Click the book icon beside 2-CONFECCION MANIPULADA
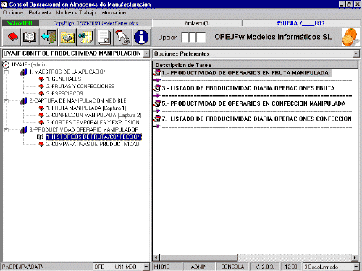Screen dimensions: 362x271 click(x=41, y=115)
